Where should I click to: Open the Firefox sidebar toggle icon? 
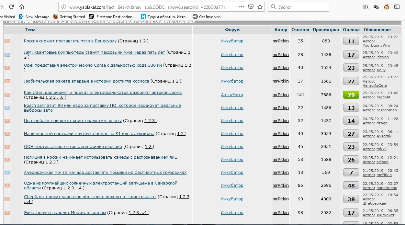[397, 7]
